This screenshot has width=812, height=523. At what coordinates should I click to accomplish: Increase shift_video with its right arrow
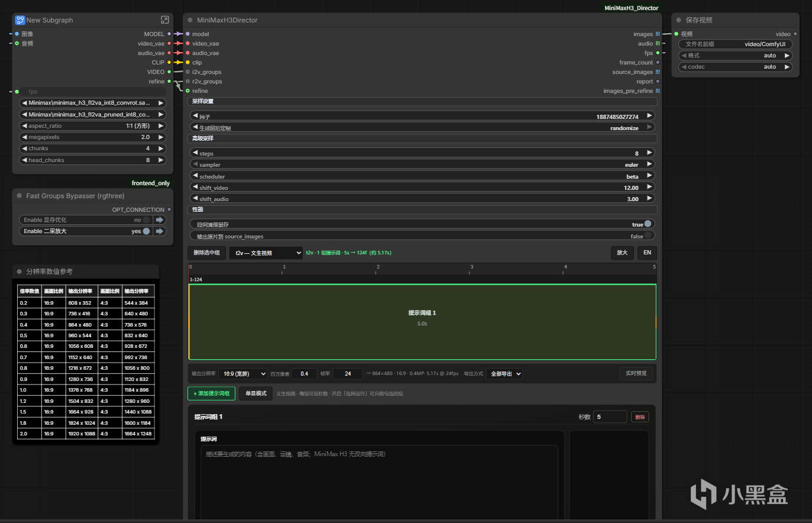click(x=649, y=187)
